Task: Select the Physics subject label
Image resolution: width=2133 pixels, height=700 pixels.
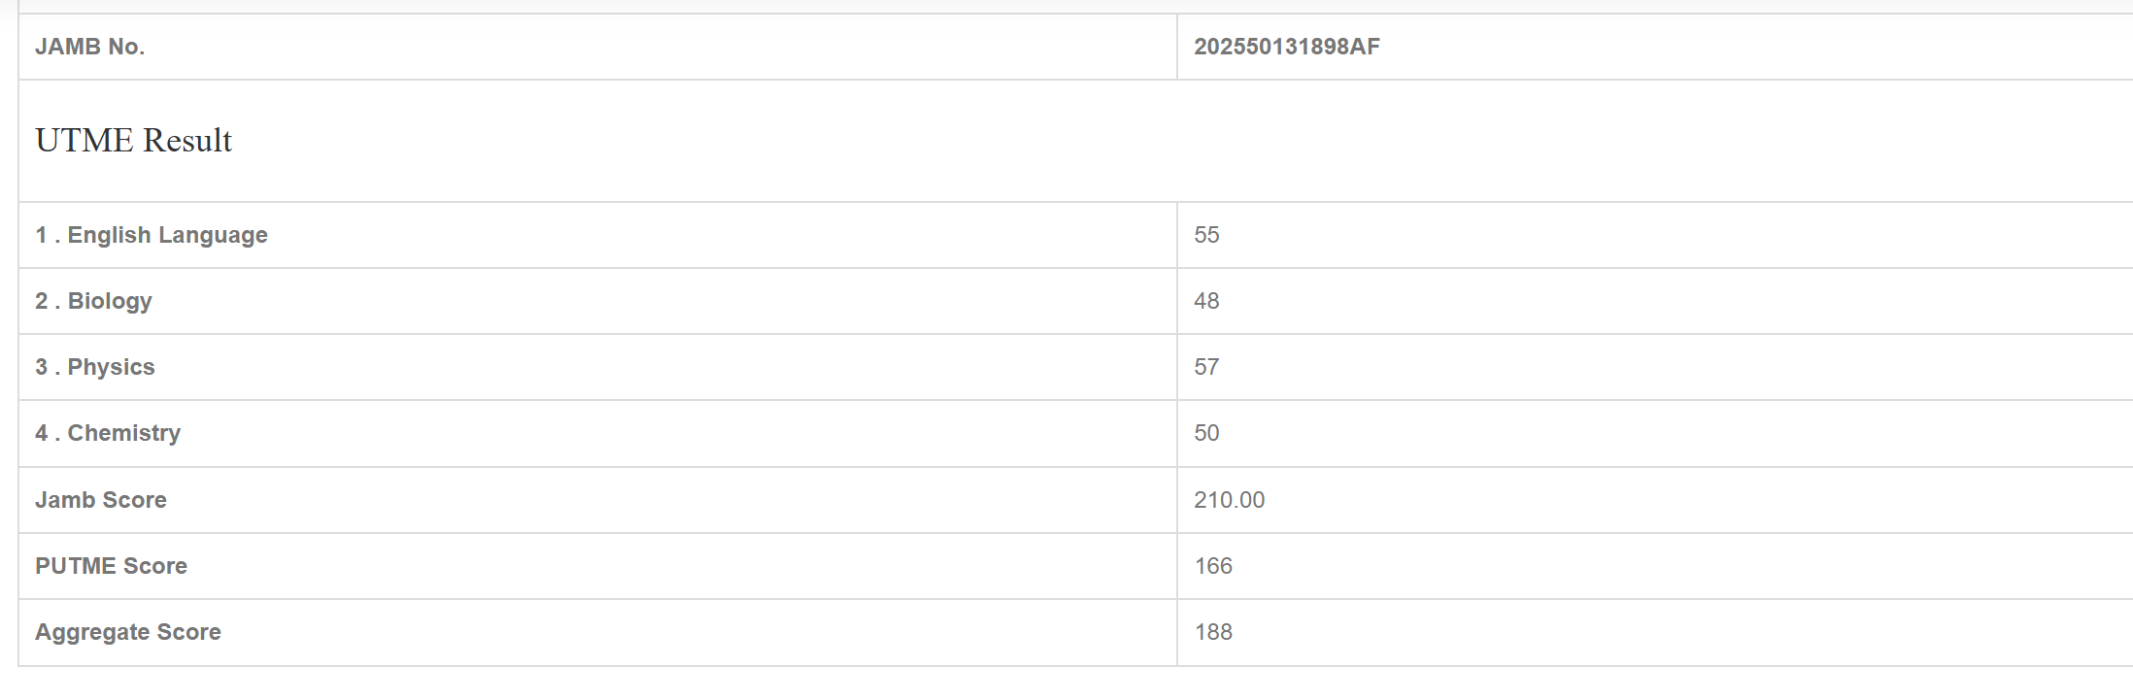Action: (x=111, y=367)
